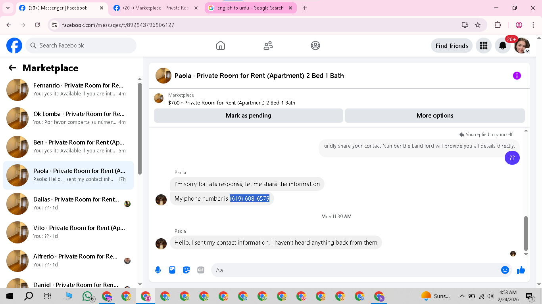The width and height of the screenshot is (542, 304).
Task: Click More options button
Action: [x=435, y=116]
